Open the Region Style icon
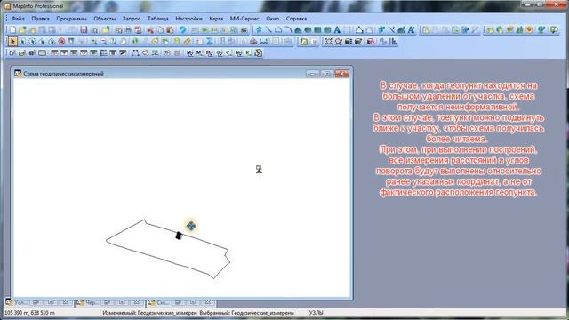This screenshot has width=569, height=320. pos(401,30)
